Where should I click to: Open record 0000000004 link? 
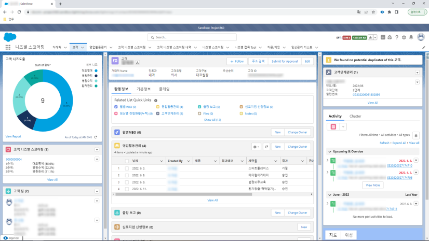pyautogui.click(x=14, y=160)
